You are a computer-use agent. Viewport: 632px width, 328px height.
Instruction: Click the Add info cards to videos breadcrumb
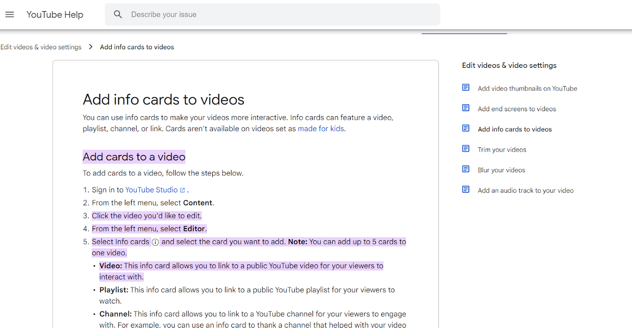(x=137, y=47)
